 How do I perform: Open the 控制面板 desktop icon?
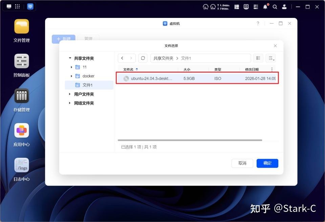point(22,61)
